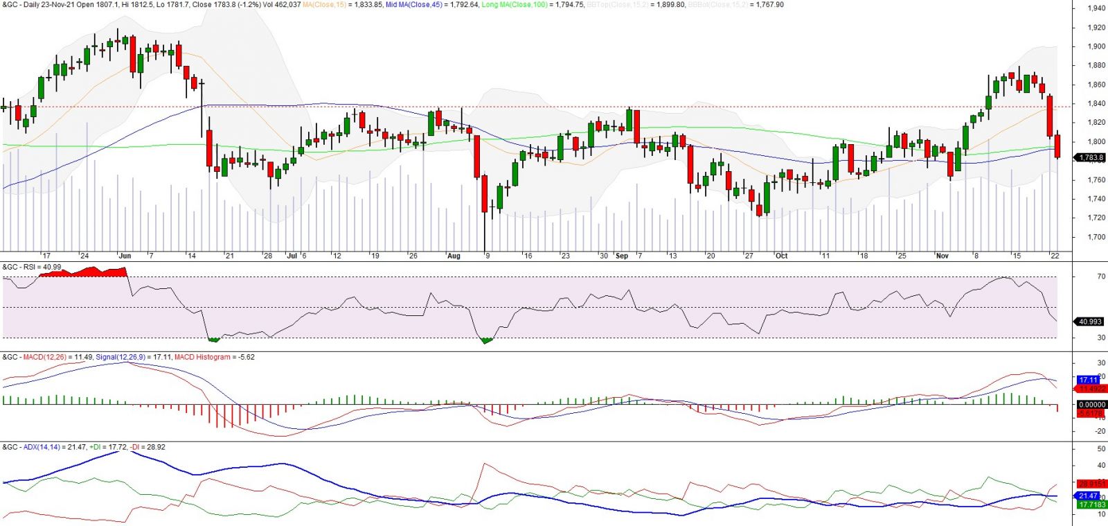Click the Vol 462,037 value in header
The width and height of the screenshot is (1108, 526).
(x=282, y=4)
